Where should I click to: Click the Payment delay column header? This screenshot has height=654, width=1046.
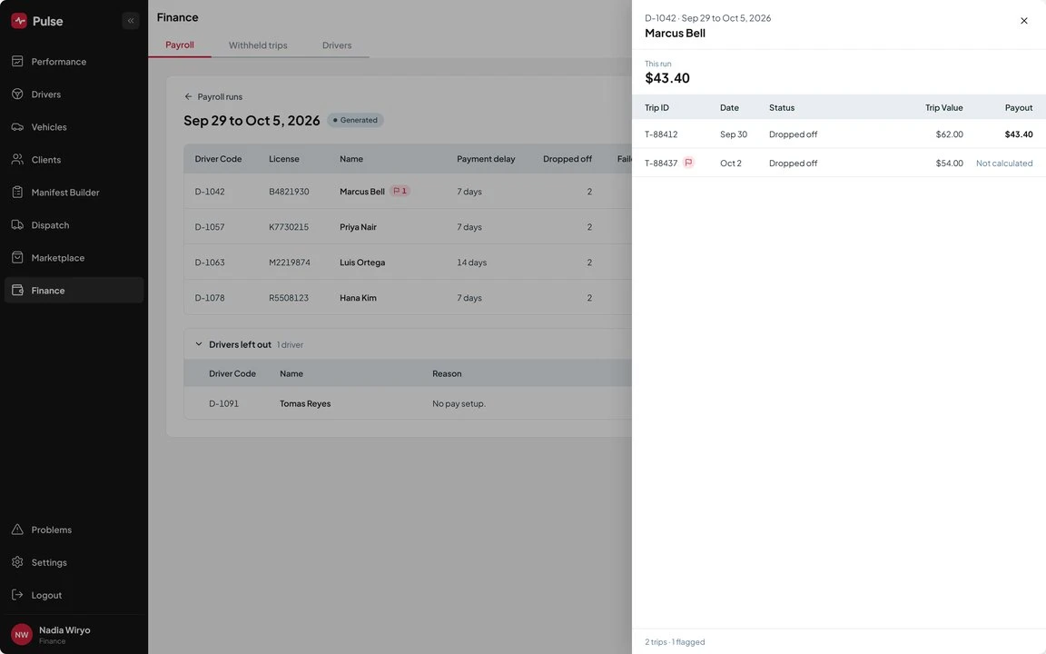pos(486,159)
